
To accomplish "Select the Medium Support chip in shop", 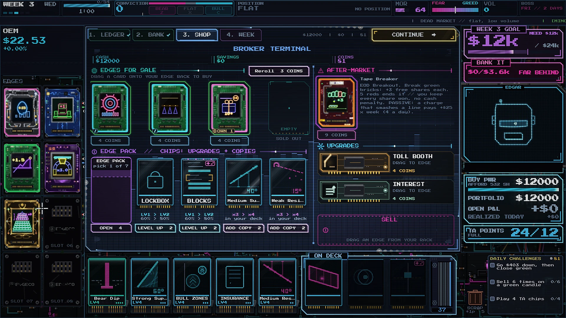I will (x=243, y=183).
